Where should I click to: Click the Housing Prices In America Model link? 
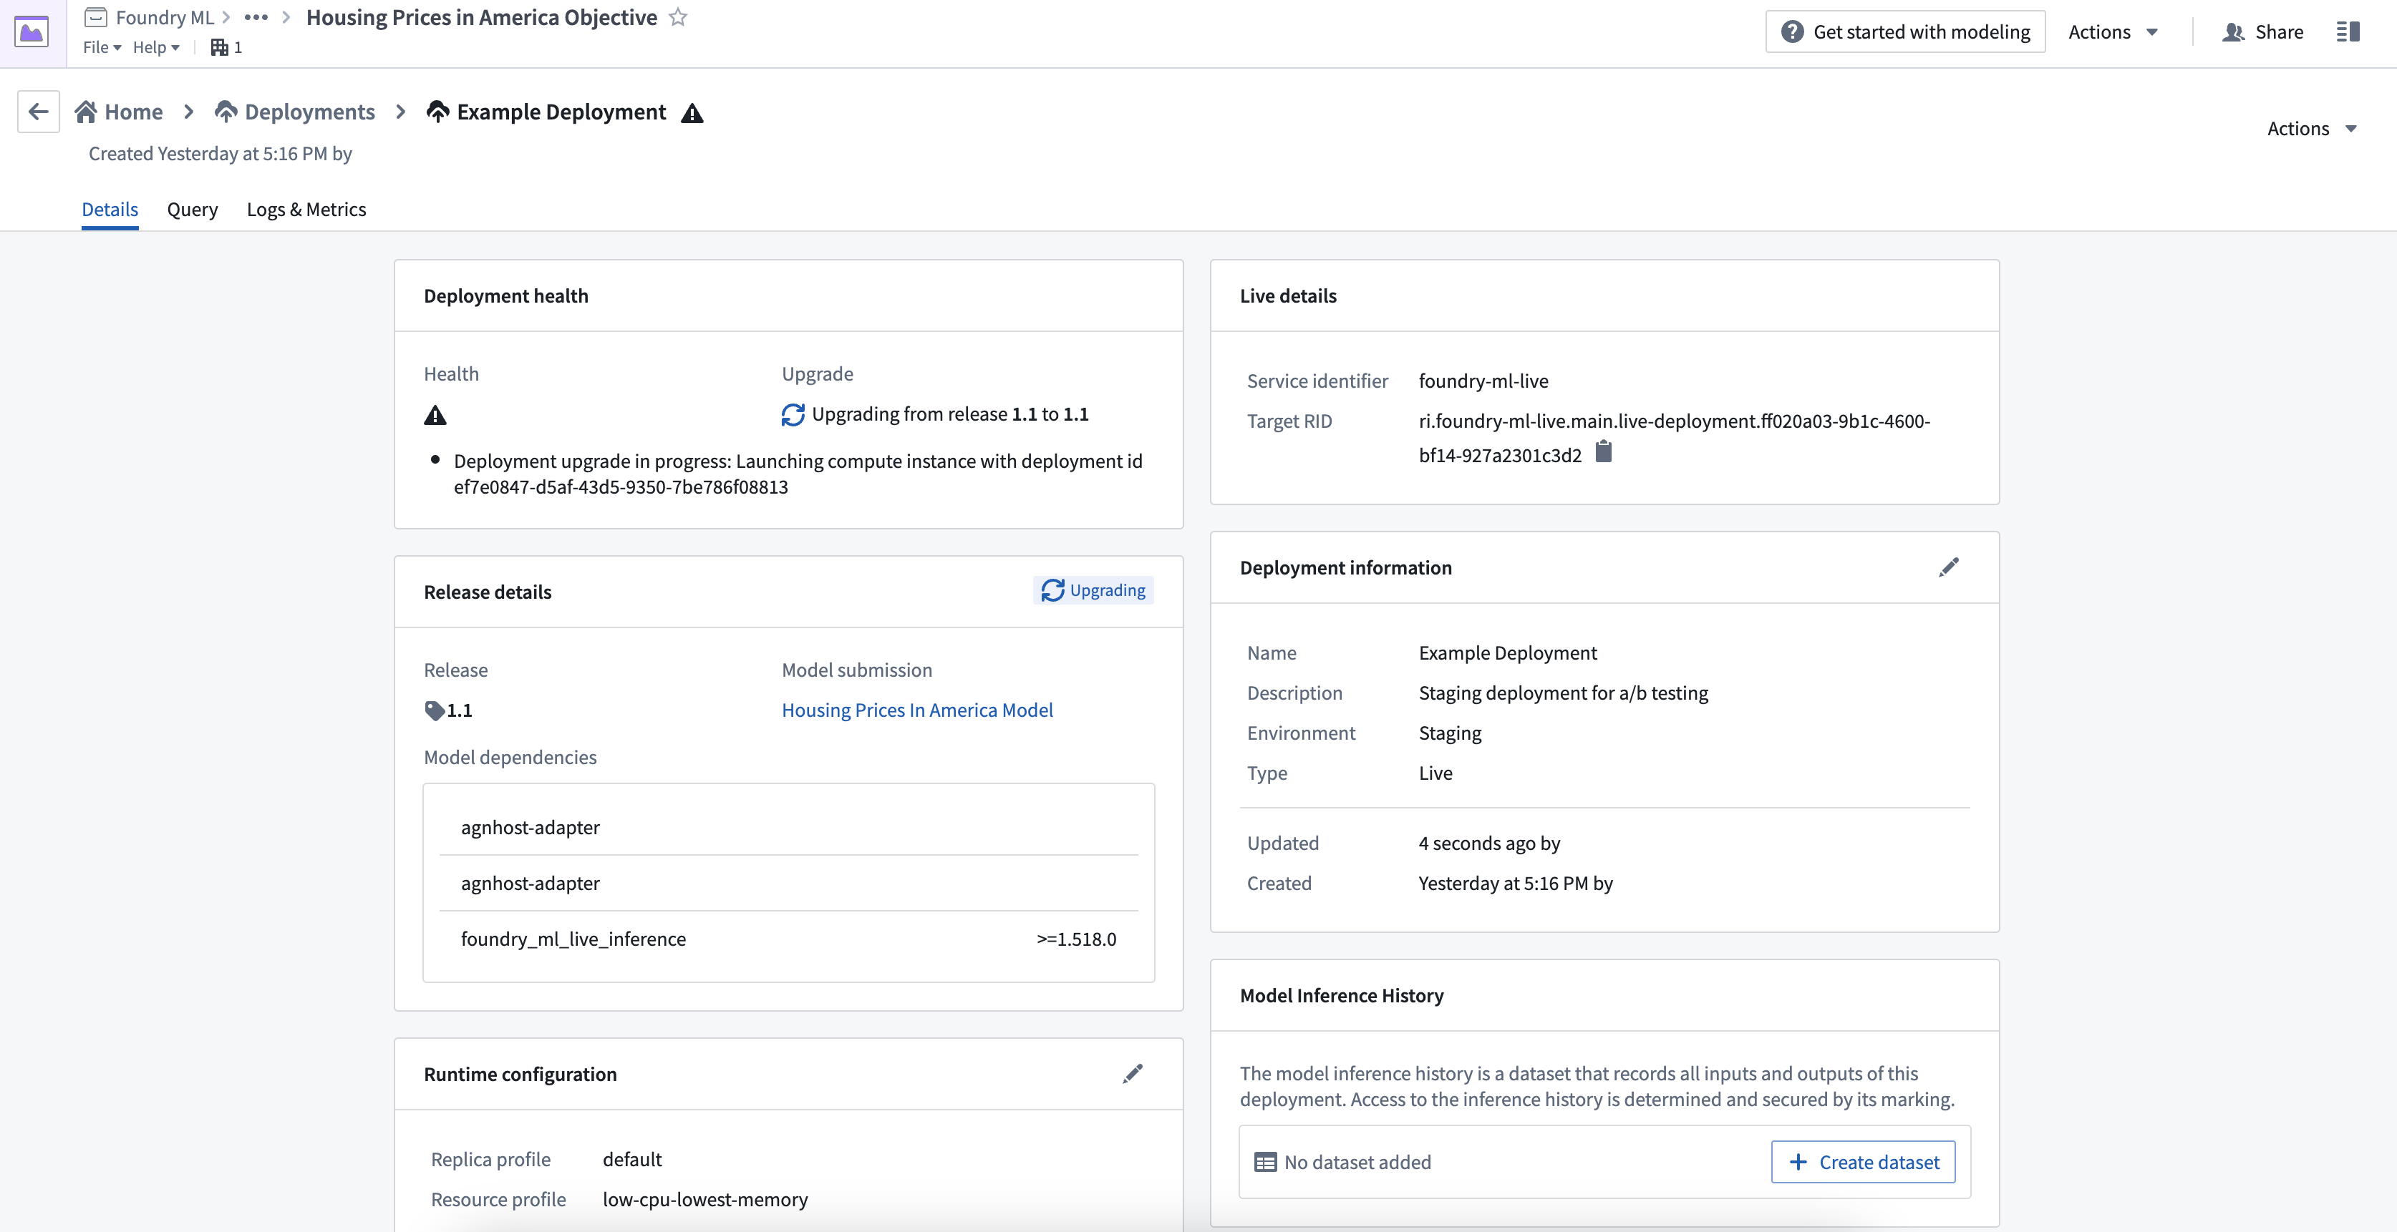coord(916,709)
